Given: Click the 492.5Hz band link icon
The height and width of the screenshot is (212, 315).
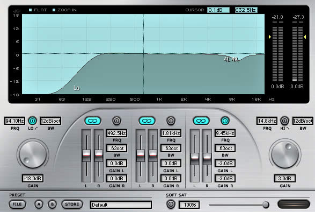Looking at the screenshot, I should click(x=93, y=121).
